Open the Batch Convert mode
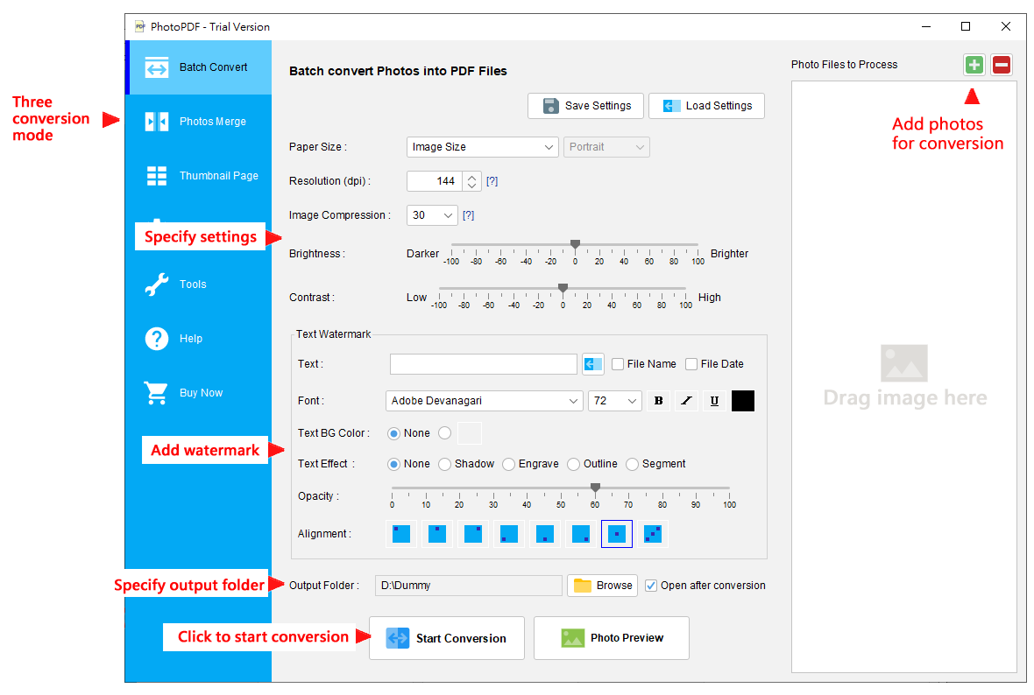1034x695 pixels. [201, 67]
